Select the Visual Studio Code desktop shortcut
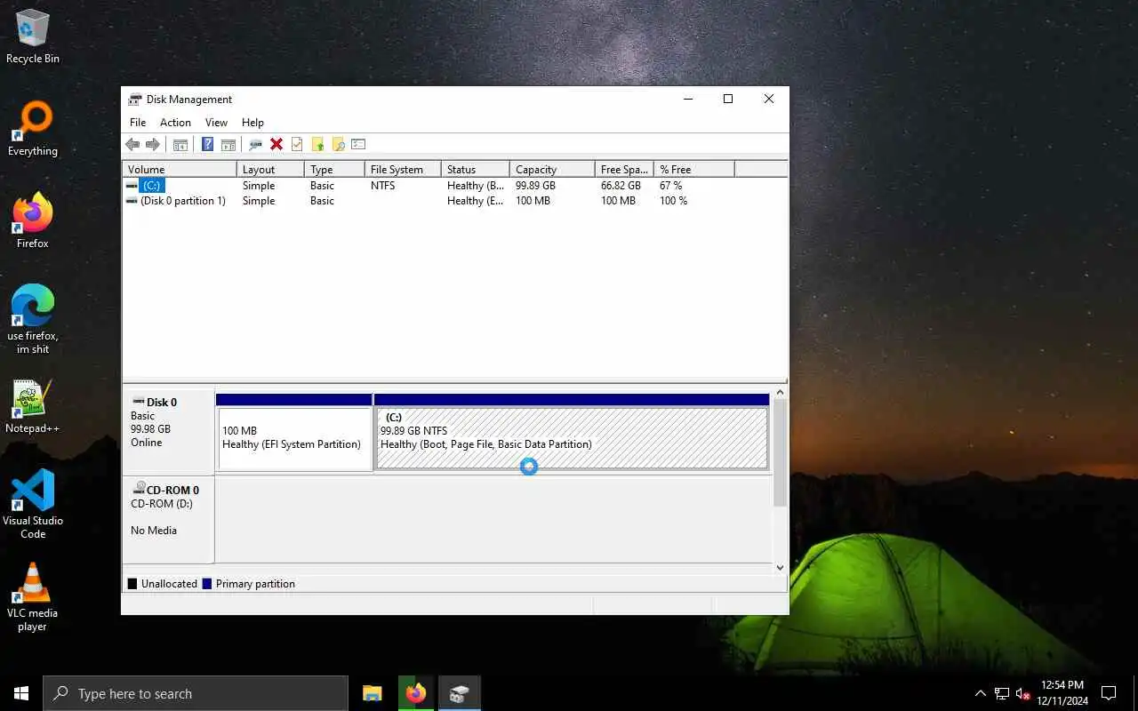This screenshot has height=711, width=1138. [x=33, y=504]
